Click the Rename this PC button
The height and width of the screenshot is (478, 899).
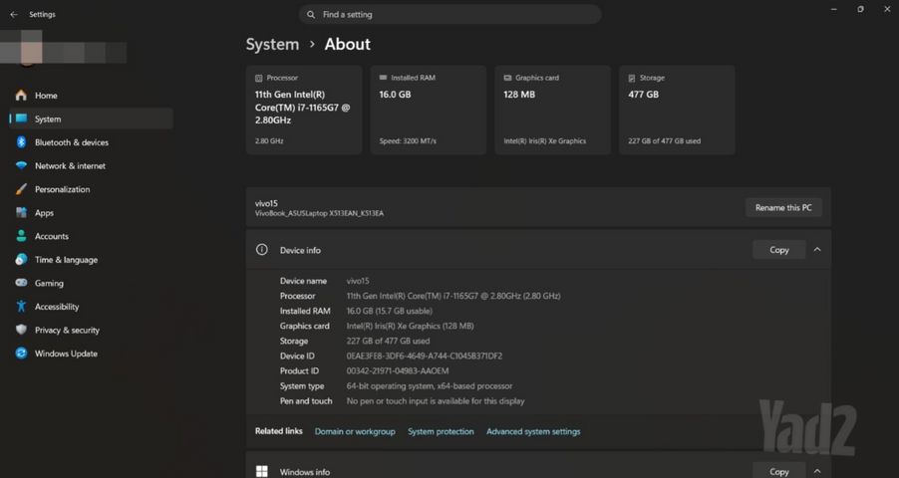[783, 207]
